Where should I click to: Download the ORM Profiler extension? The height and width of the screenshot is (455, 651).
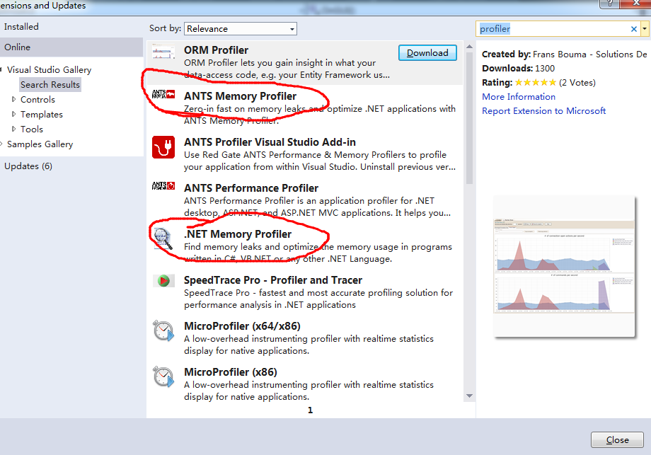point(427,53)
